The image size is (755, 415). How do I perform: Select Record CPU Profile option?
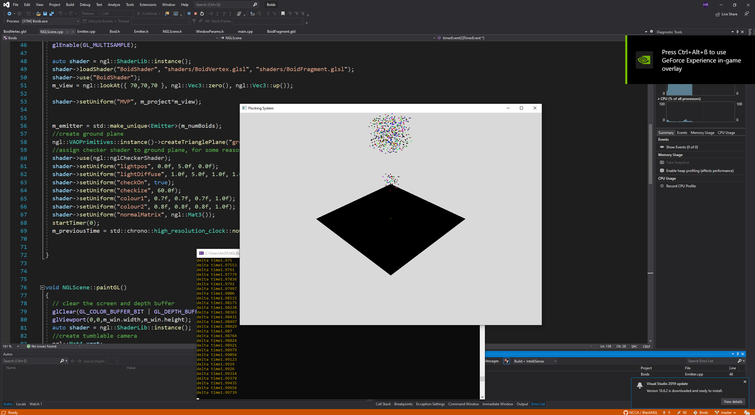coord(681,186)
